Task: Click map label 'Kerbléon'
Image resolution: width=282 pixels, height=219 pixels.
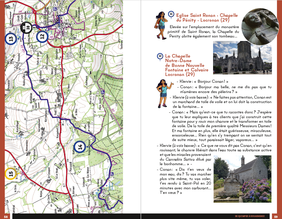Action: tap(31, 98)
